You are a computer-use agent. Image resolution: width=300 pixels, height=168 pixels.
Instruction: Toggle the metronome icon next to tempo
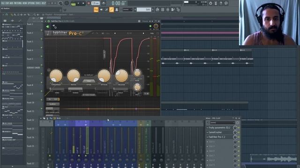[x=104, y=3]
